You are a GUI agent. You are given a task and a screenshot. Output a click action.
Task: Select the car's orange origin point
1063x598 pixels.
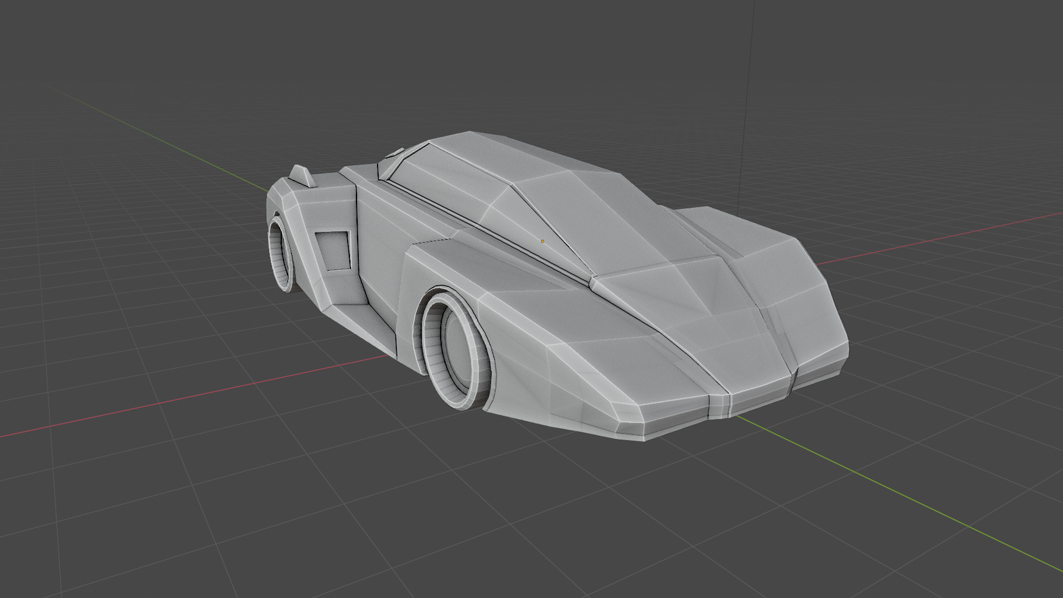coord(542,241)
